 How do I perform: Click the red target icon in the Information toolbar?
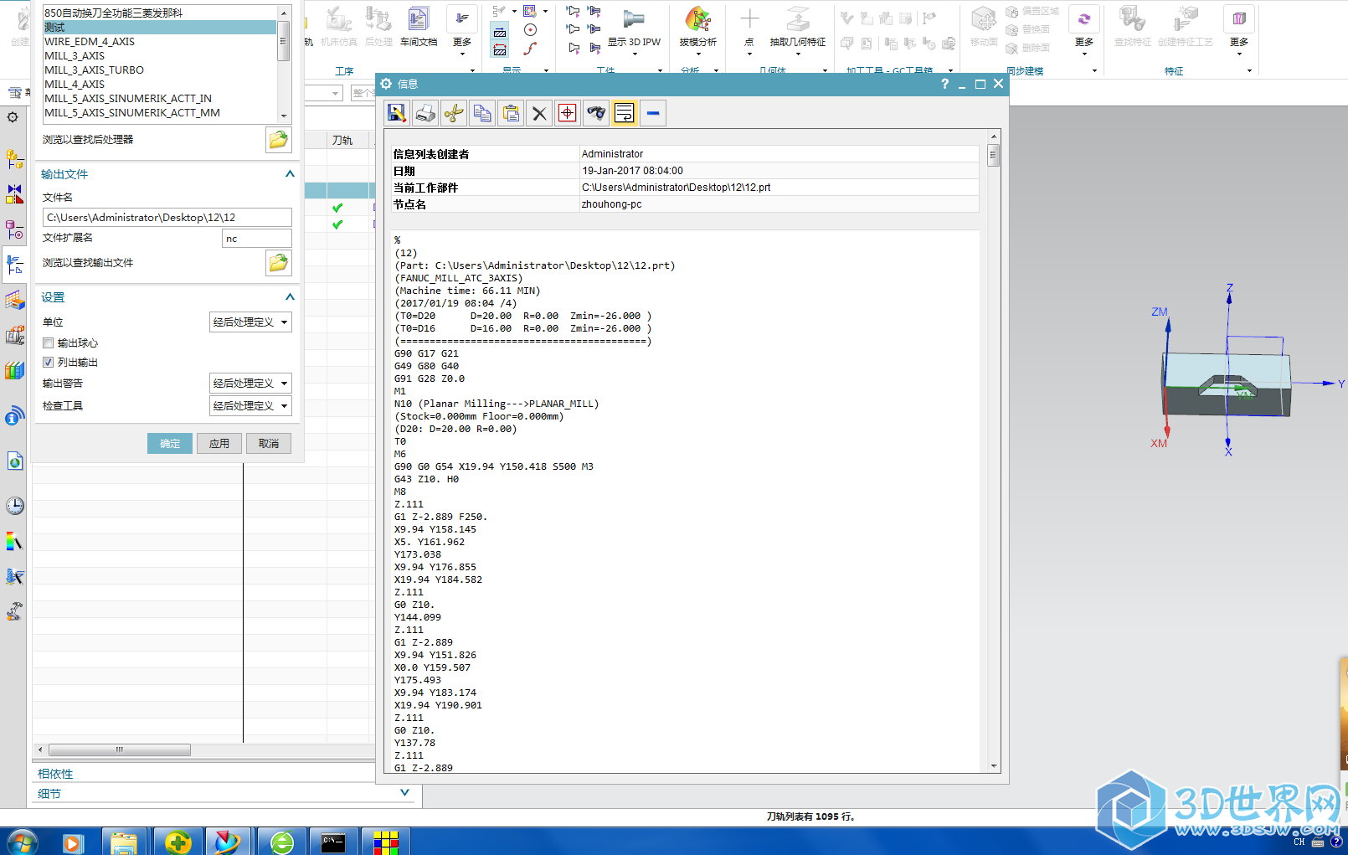568,113
